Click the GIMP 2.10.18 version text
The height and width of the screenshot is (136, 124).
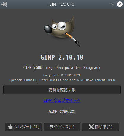pyautogui.click(x=62, y=57)
